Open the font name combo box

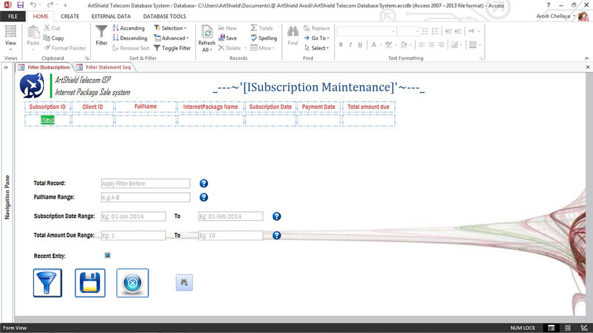pyautogui.click(x=366, y=31)
